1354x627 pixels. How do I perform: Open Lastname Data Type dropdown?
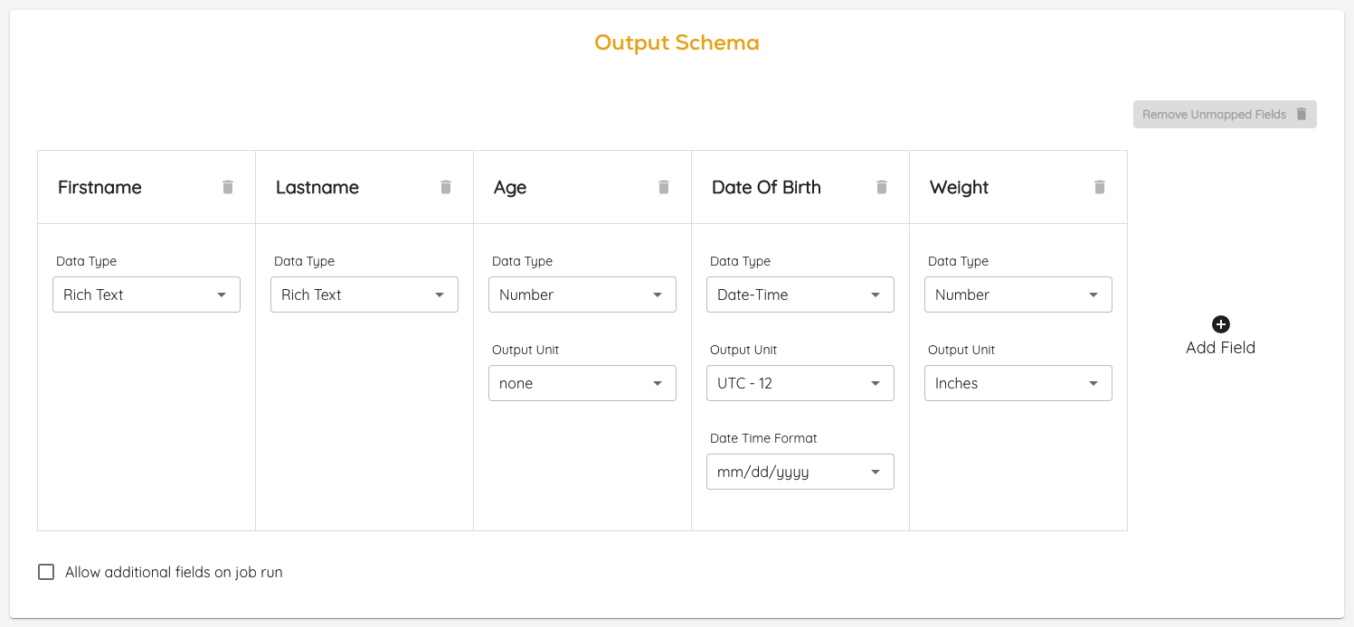[x=365, y=295]
